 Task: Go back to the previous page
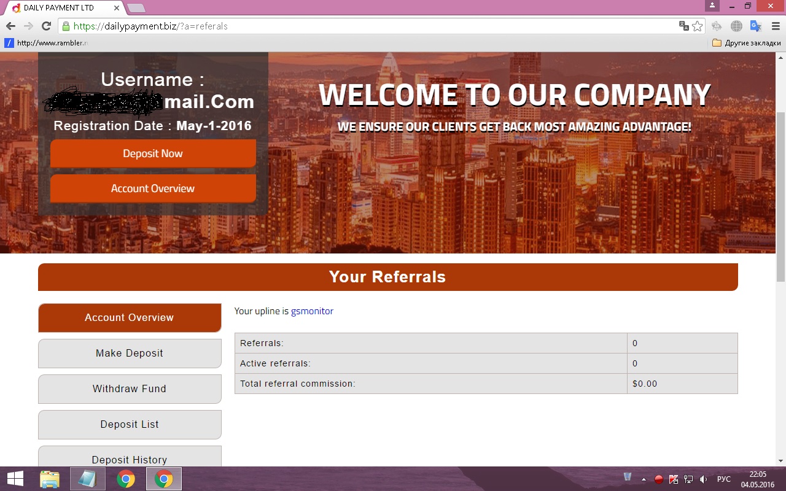click(10, 26)
